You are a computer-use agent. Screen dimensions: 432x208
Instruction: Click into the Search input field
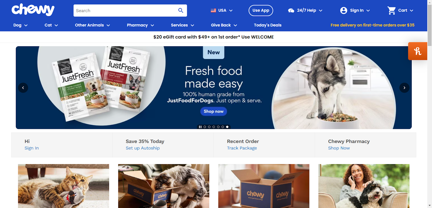pyautogui.click(x=125, y=10)
